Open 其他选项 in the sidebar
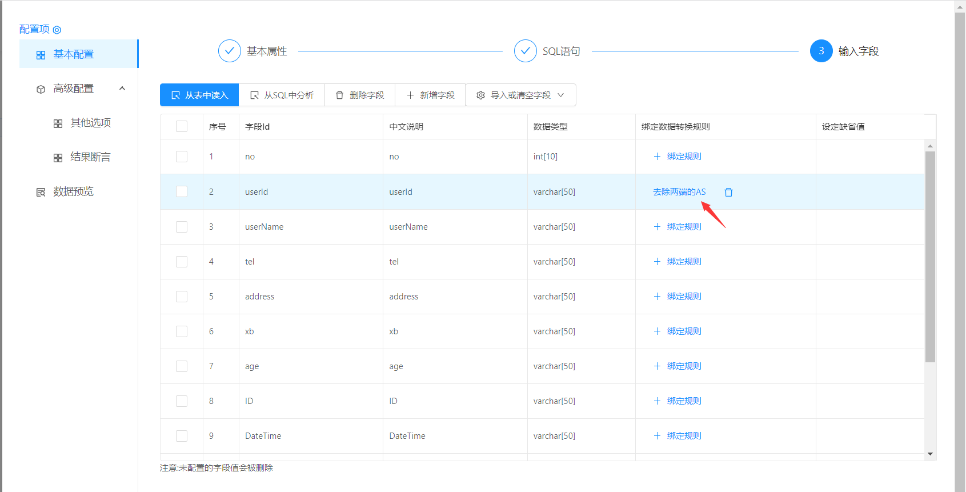Image resolution: width=966 pixels, height=492 pixels. coord(90,123)
